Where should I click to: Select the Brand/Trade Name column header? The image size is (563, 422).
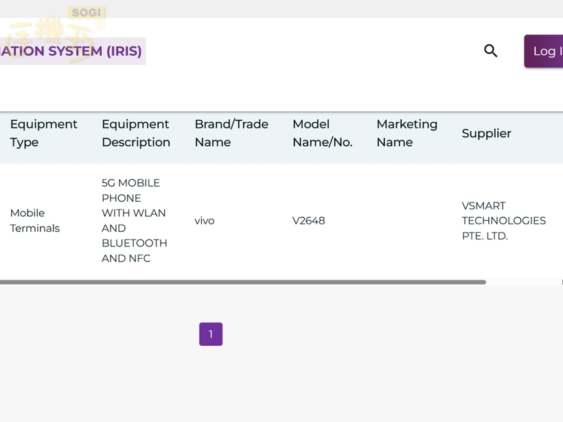231,133
